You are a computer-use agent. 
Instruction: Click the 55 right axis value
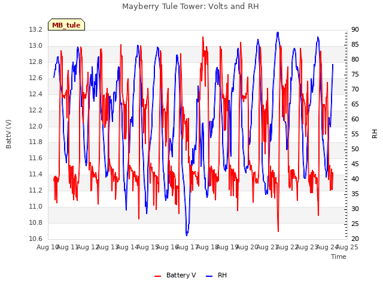coord(355,134)
